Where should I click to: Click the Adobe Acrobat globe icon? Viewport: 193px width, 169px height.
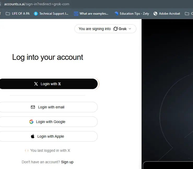click(x=155, y=14)
